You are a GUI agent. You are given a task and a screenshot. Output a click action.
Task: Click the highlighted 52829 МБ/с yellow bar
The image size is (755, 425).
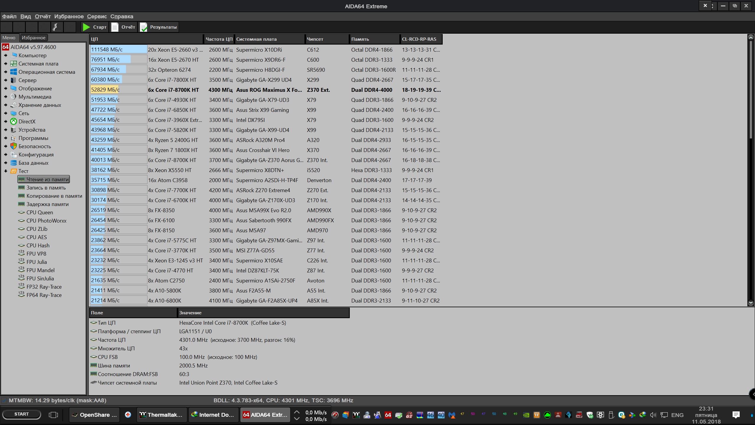104,90
